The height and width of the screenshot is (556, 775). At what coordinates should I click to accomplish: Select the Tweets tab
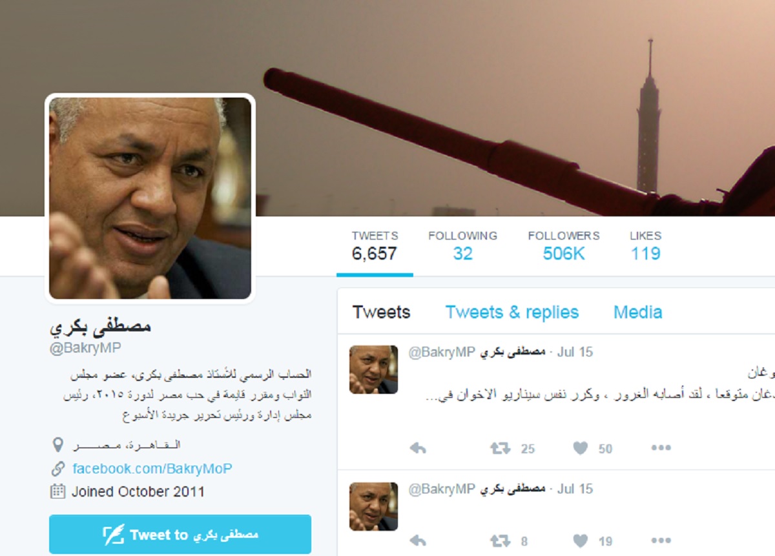point(381,313)
